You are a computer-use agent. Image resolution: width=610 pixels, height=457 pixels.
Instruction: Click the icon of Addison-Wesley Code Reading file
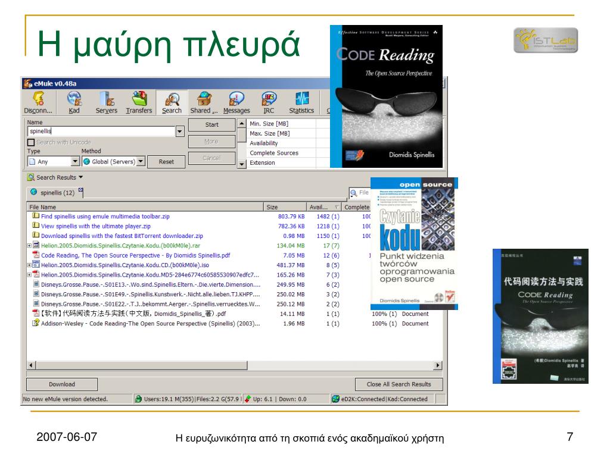36,323
